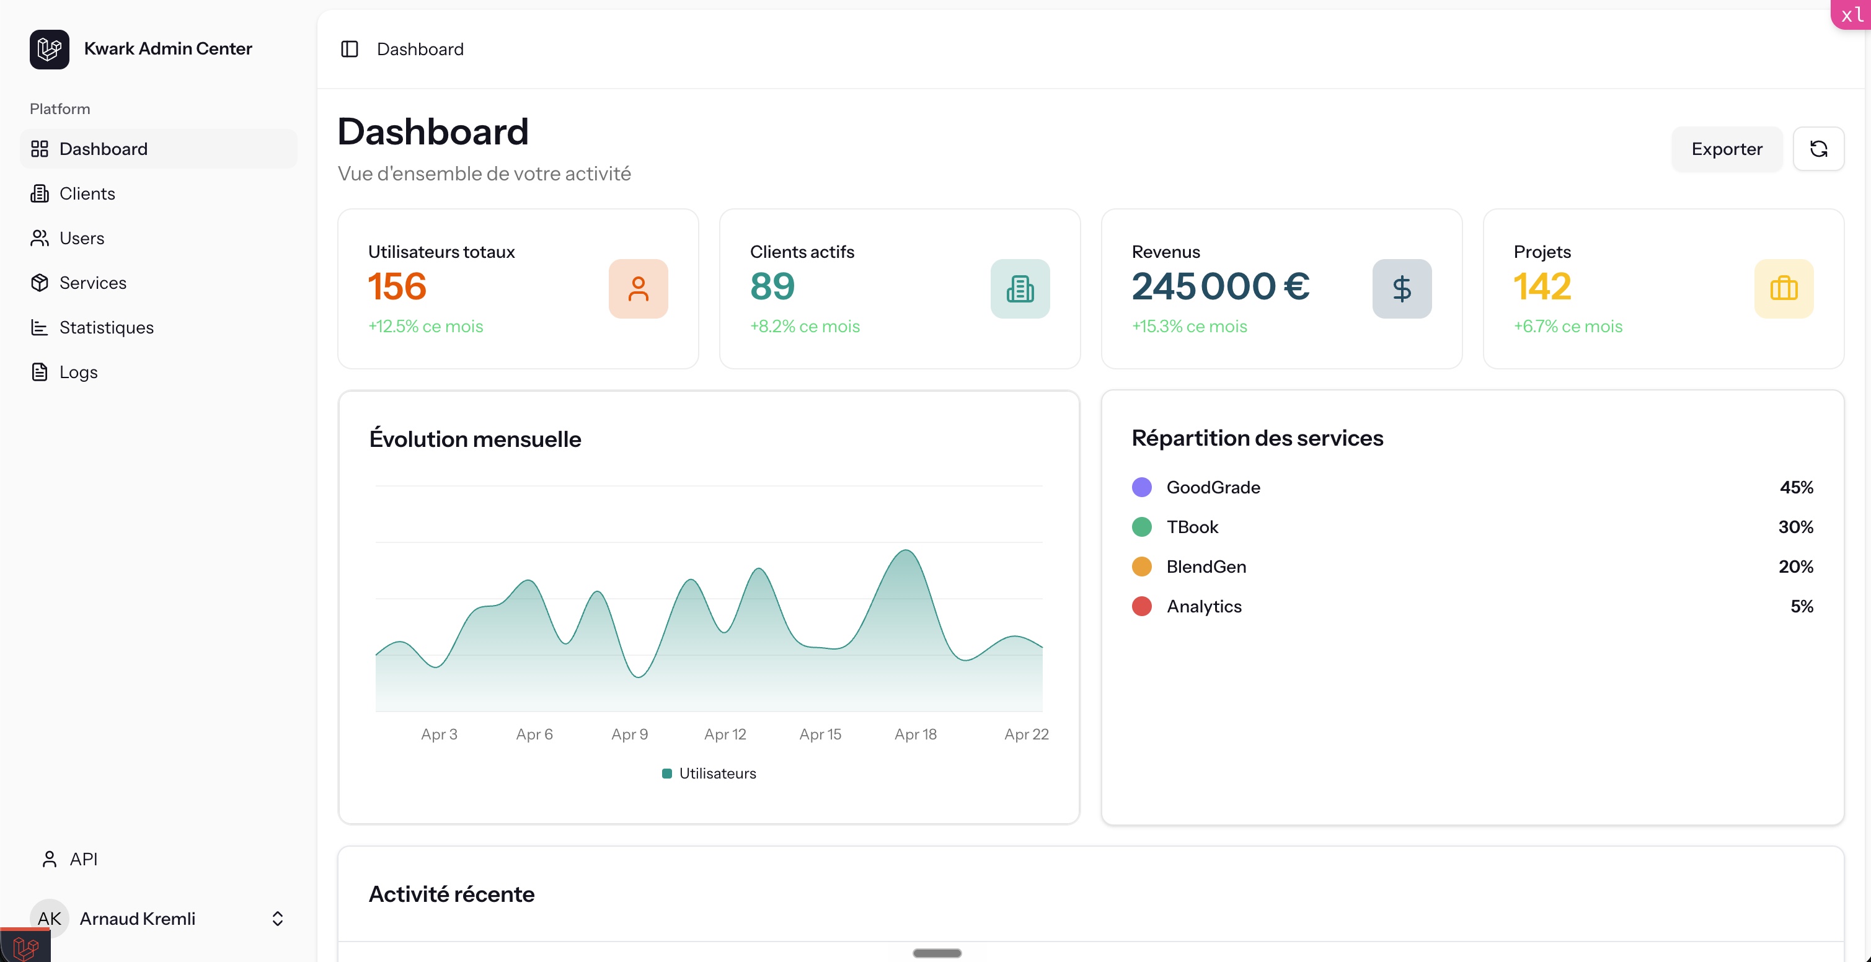Click the Platform section label
Viewport: 1871px width, 962px height.
point(60,109)
